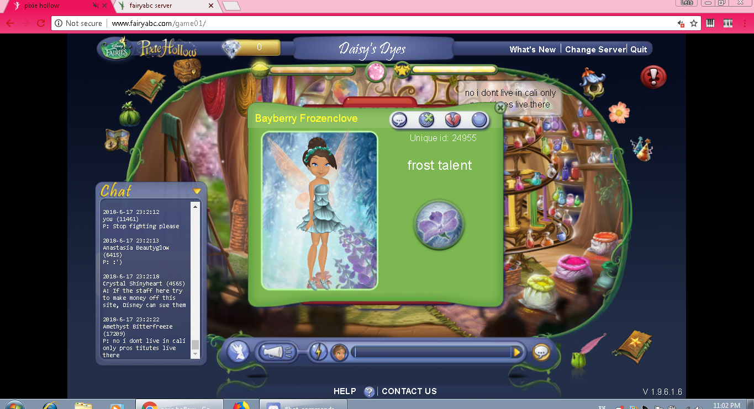
Task: Click the What's New menu item
Action: point(532,49)
